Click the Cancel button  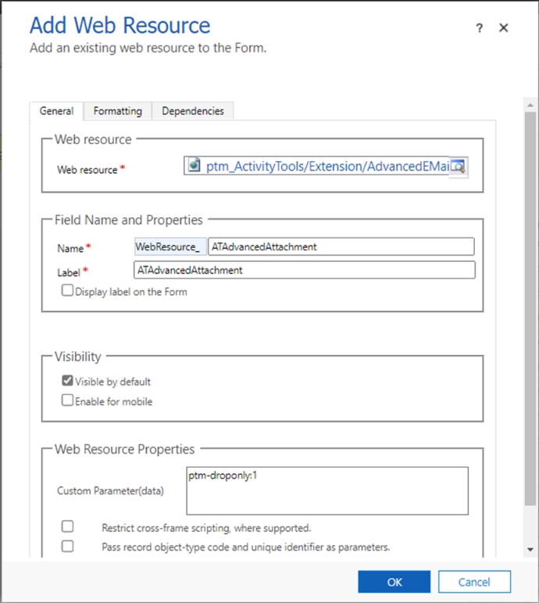click(x=474, y=582)
